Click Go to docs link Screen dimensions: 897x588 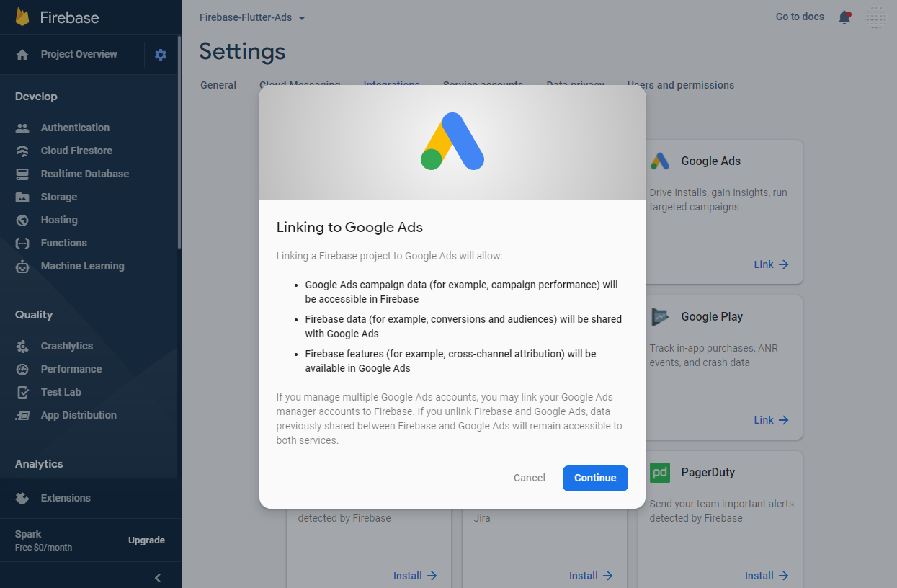(799, 17)
